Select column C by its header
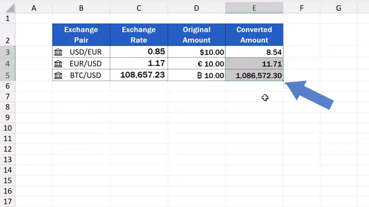The image size is (369, 207). pyautogui.click(x=139, y=8)
